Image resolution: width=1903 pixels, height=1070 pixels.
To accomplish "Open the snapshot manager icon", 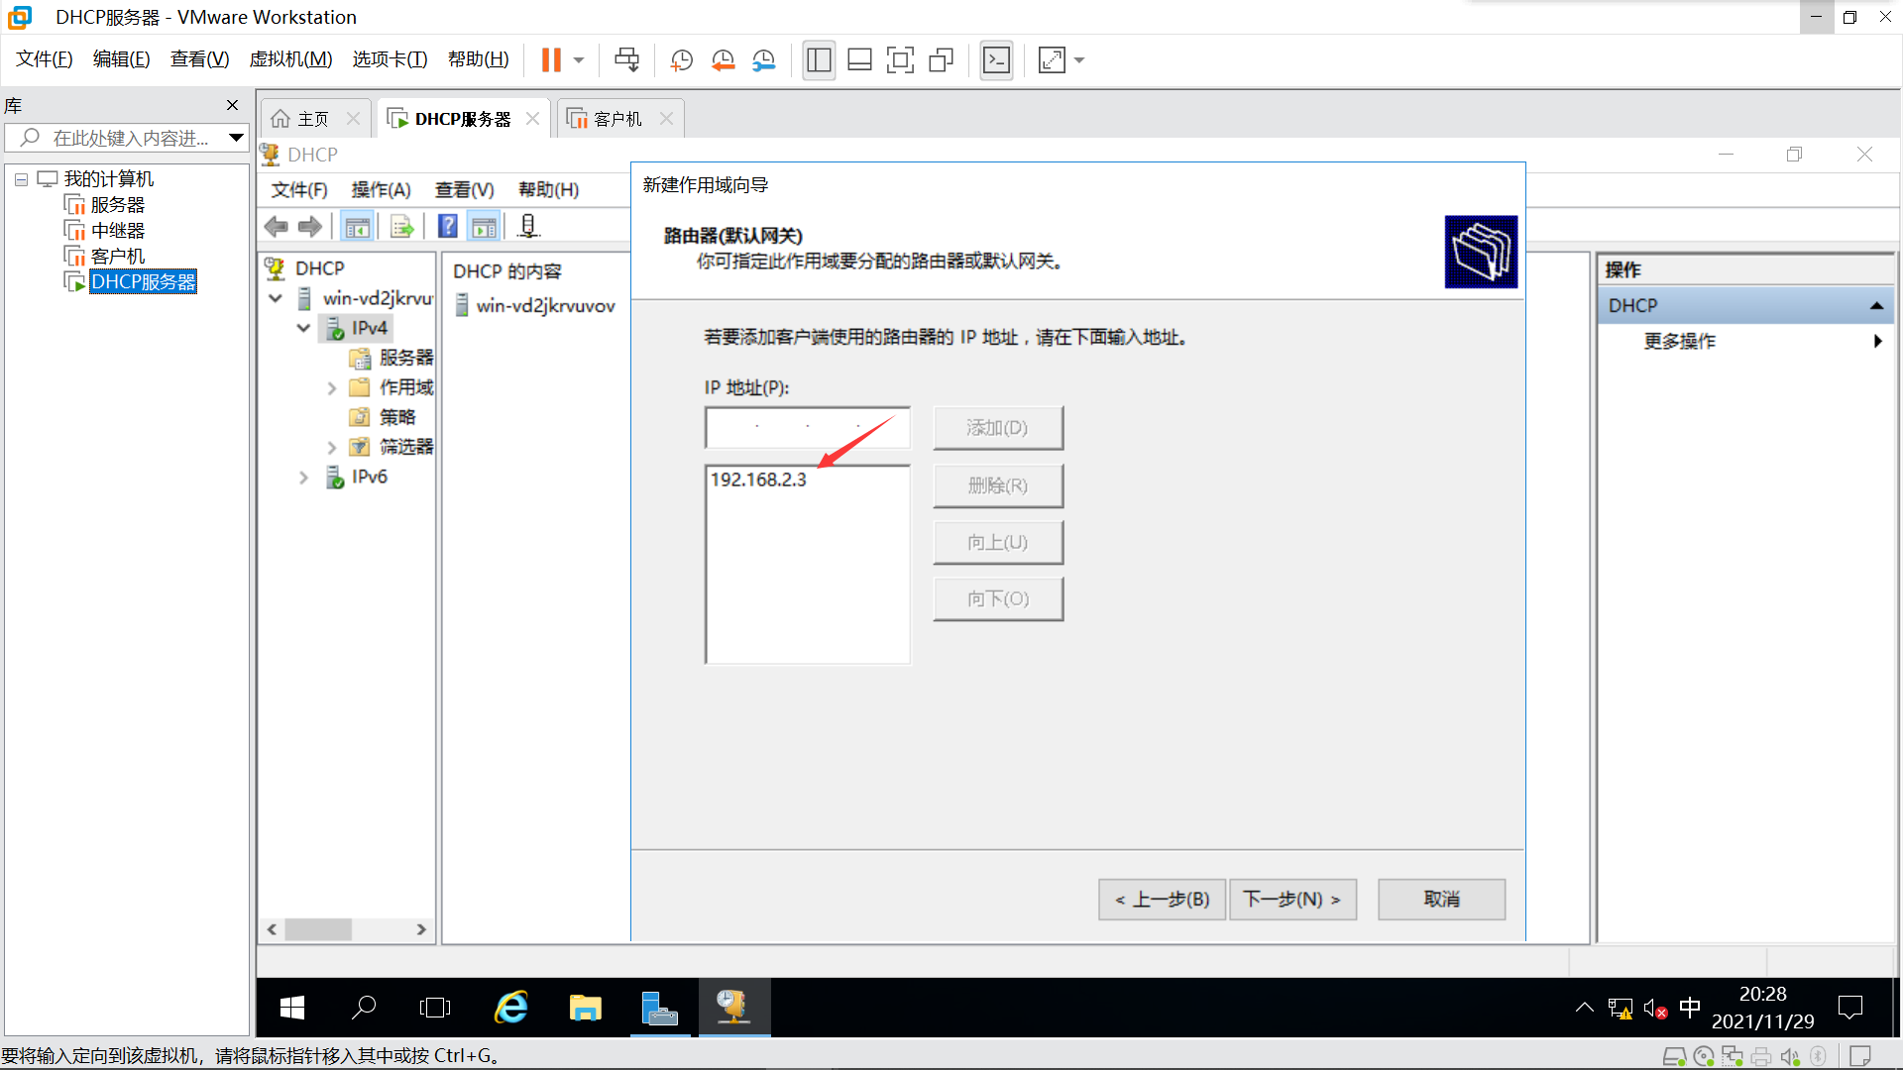I will click(x=763, y=60).
